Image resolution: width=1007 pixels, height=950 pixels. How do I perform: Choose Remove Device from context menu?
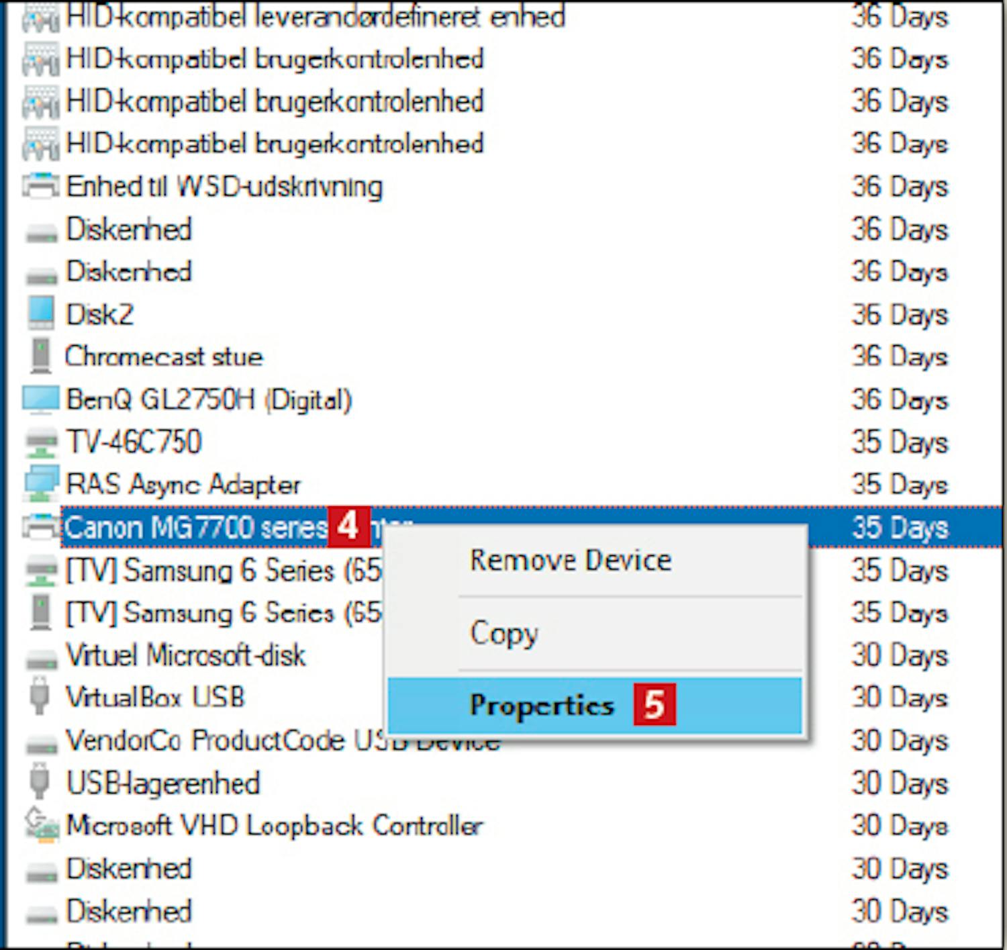(x=571, y=561)
